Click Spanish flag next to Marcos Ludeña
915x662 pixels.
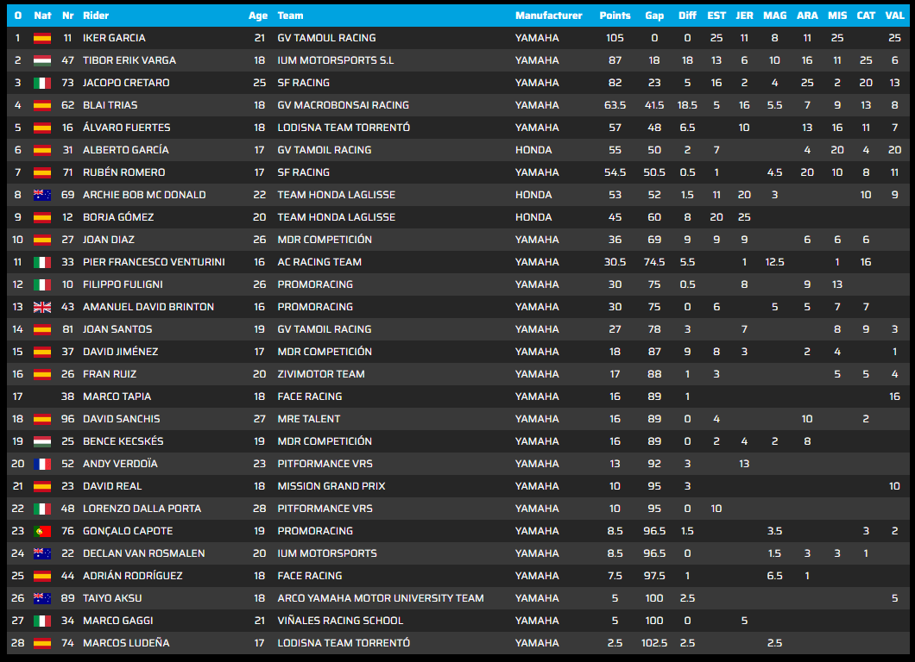click(42, 643)
